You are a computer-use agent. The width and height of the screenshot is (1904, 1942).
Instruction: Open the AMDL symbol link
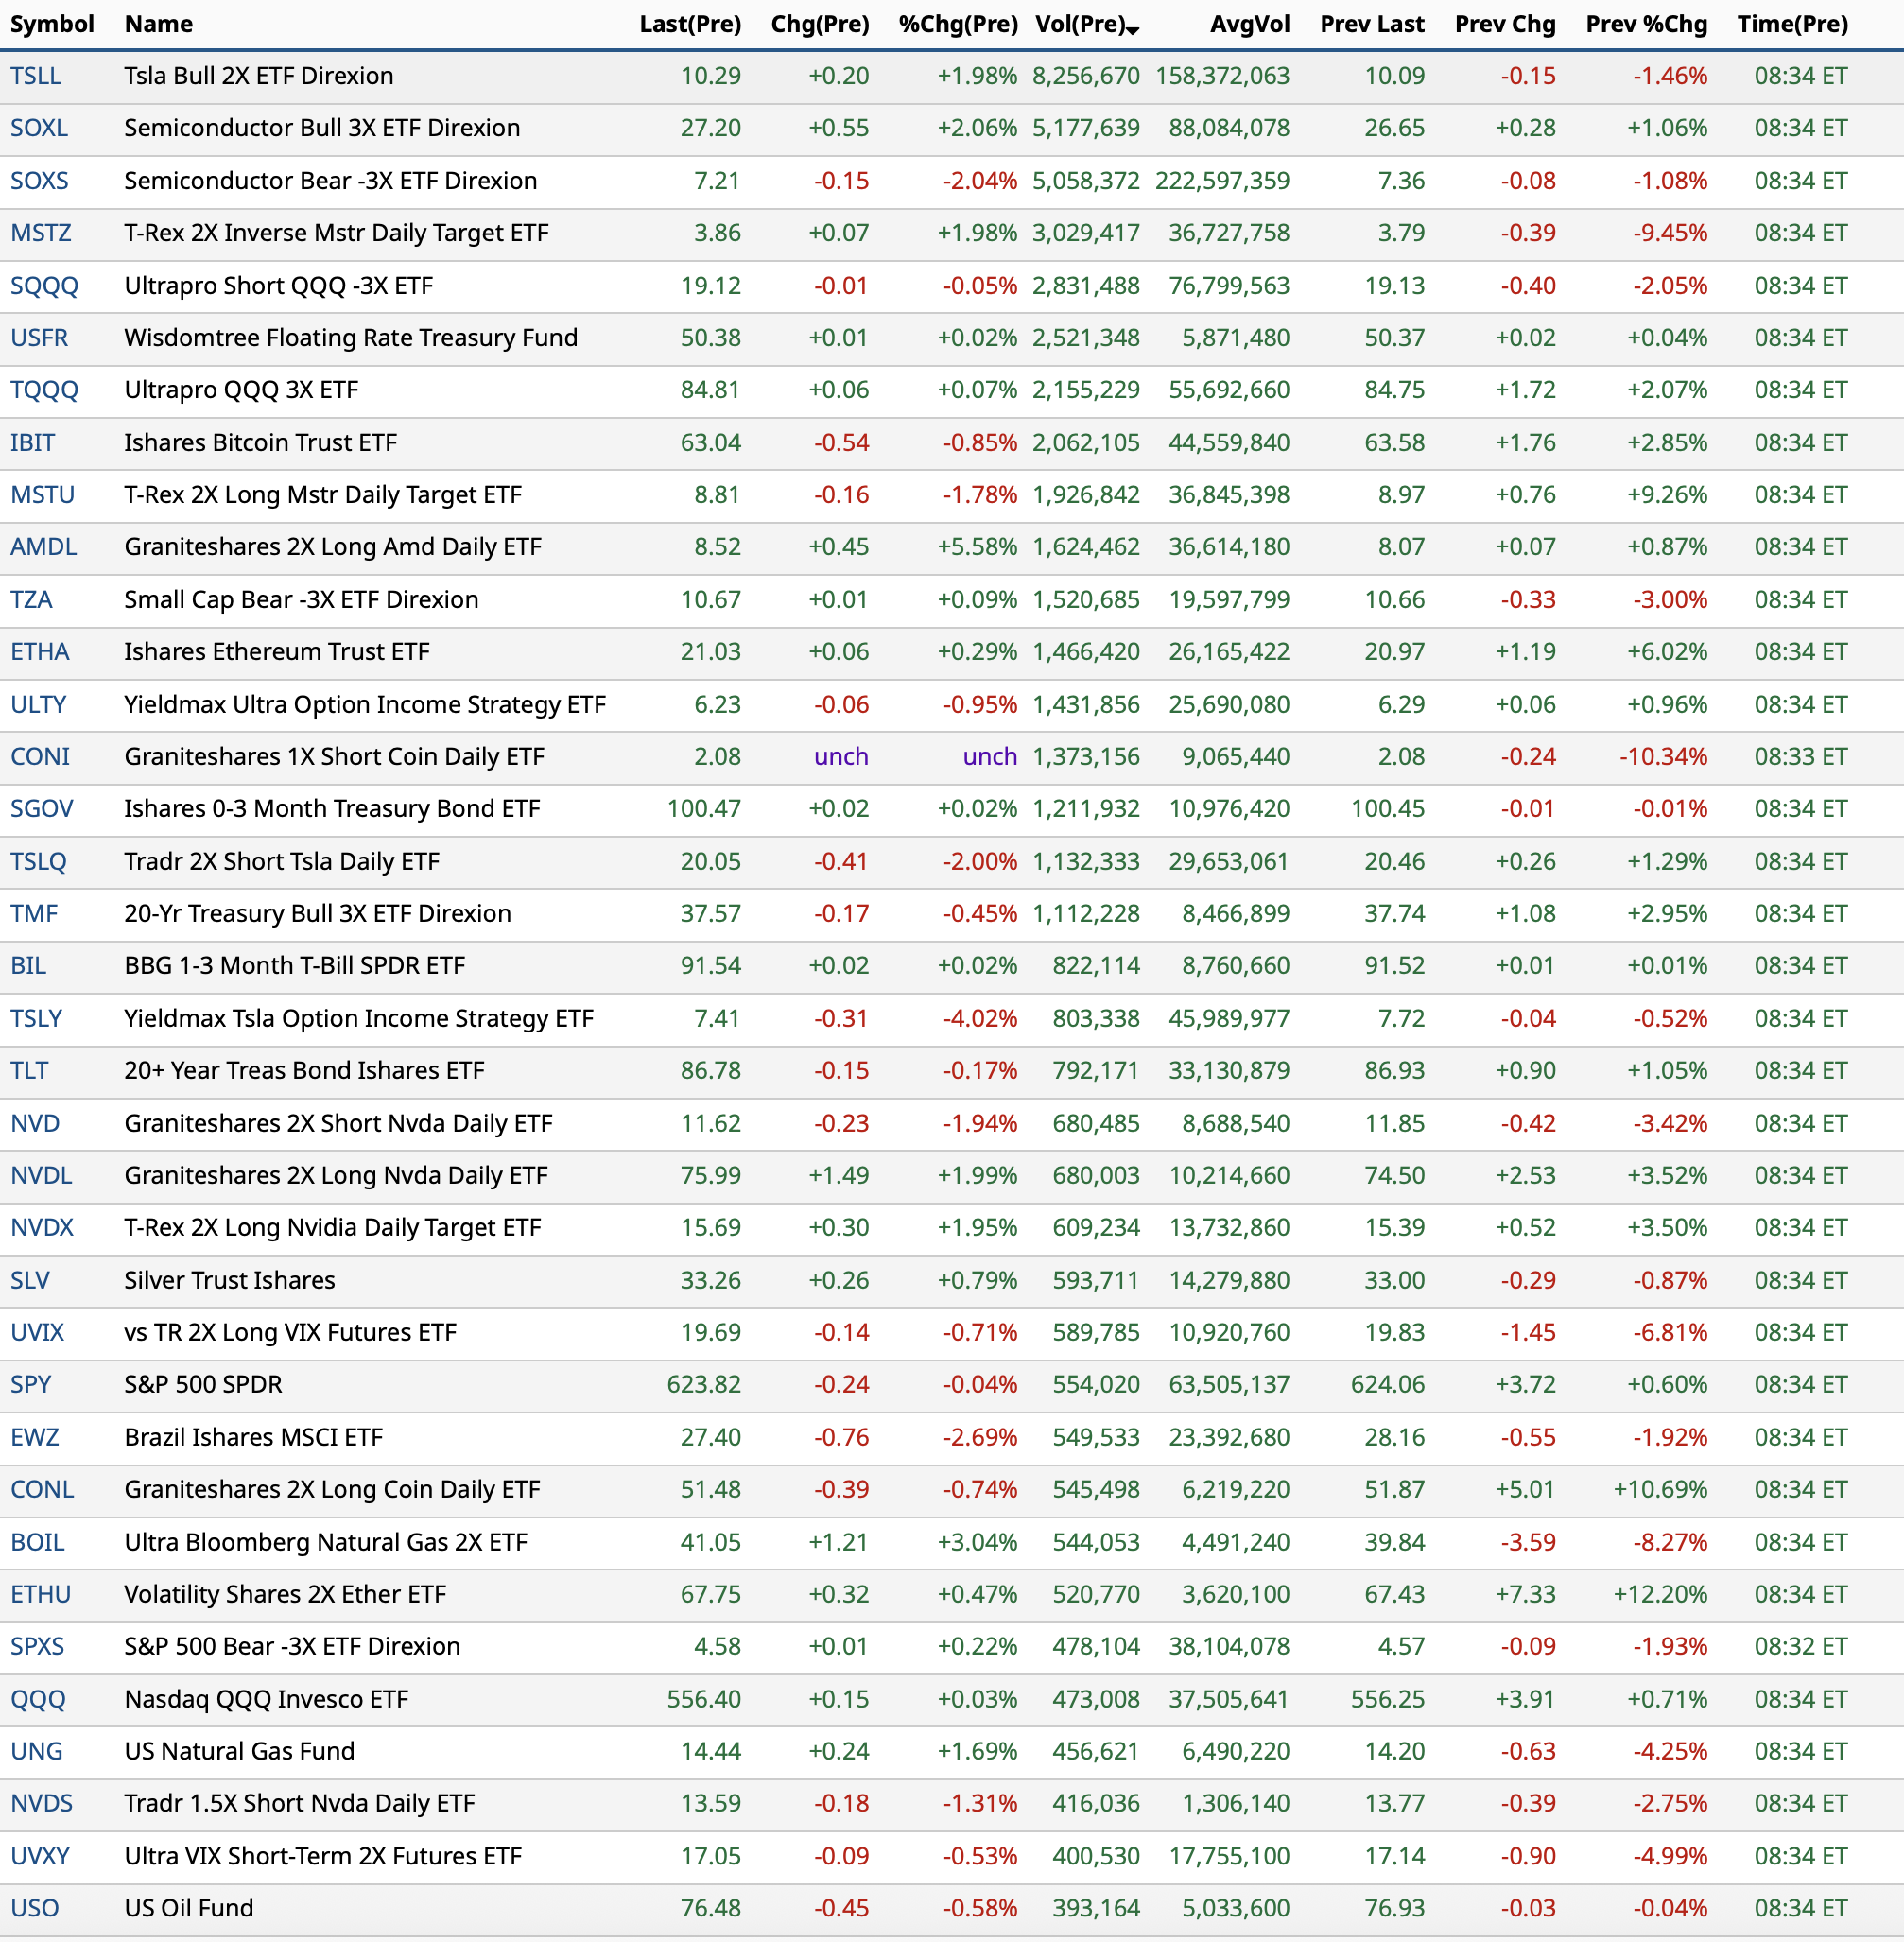(43, 547)
